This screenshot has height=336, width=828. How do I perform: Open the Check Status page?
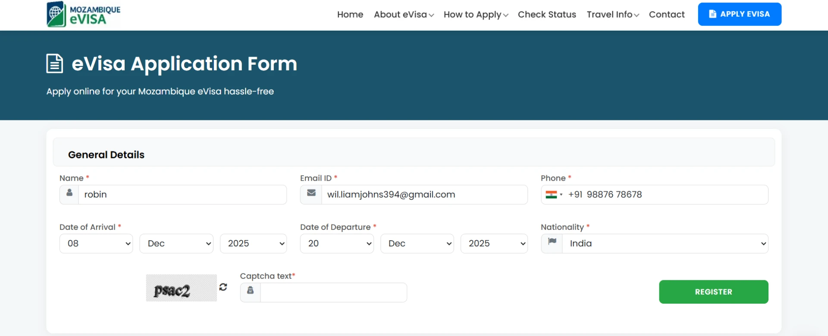(x=547, y=15)
